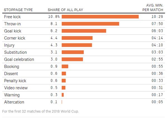Click the STOPPAGE TYPE column header
Screen dimensions: 167x118
[18, 10]
